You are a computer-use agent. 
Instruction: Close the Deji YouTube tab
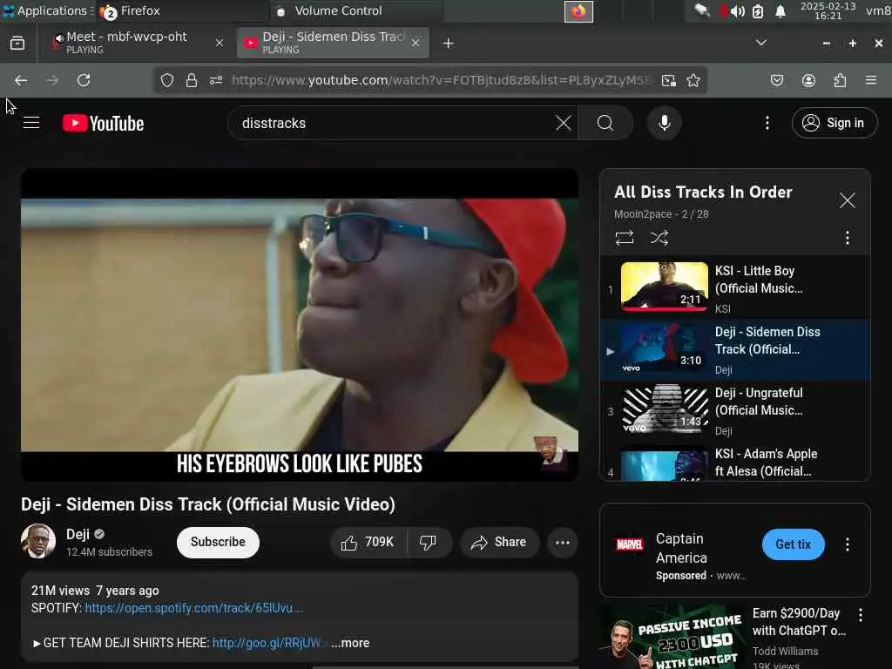click(416, 43)
